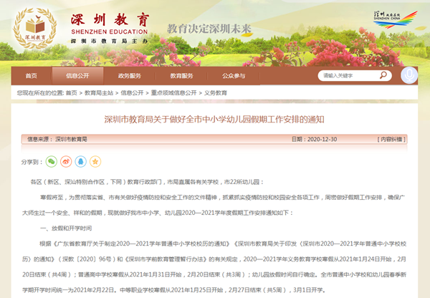Activate the microphone voice button
This screenshot has height=298, width=430.
[410, 75]
